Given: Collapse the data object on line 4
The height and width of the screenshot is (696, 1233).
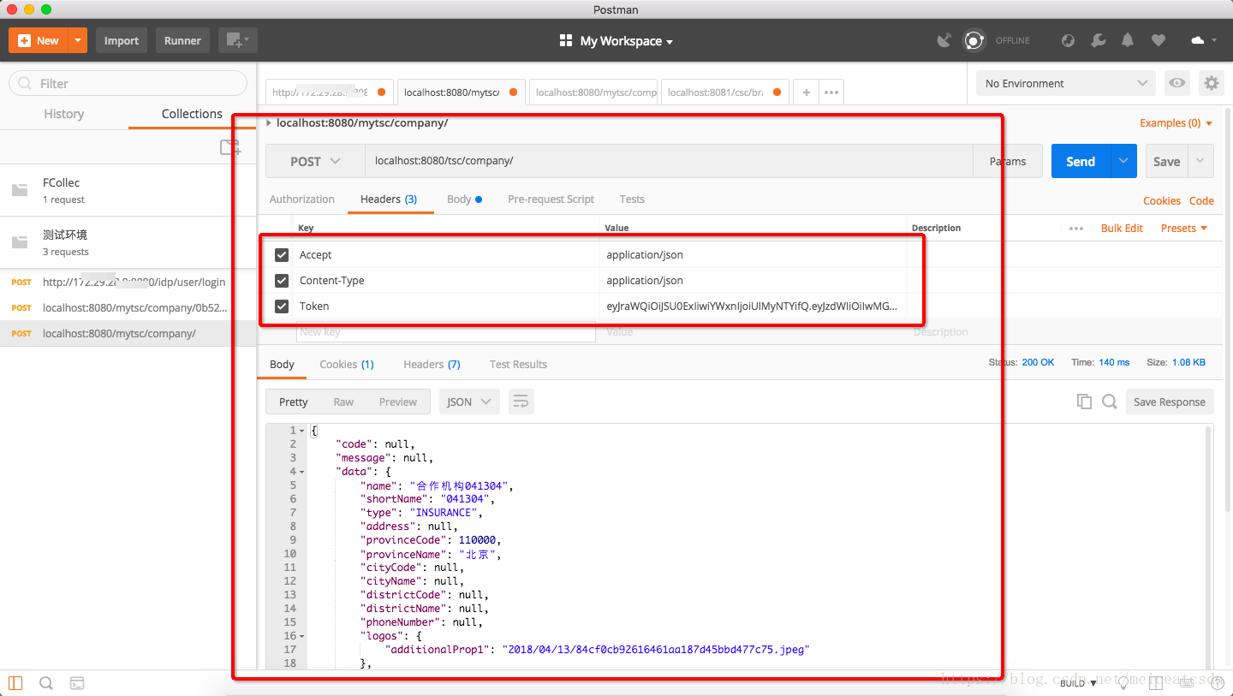Looking at the screenshot, I should coord(302,473).
